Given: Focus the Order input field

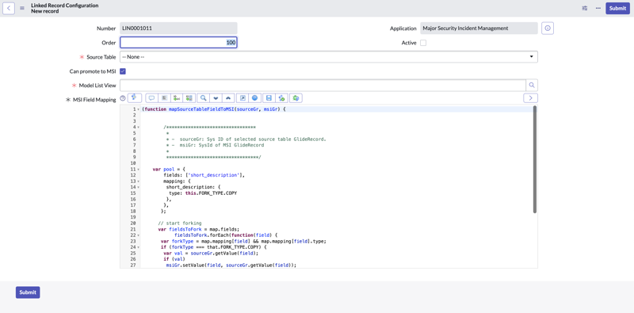Looking at the screenshot, I should (x=178, y=43).
